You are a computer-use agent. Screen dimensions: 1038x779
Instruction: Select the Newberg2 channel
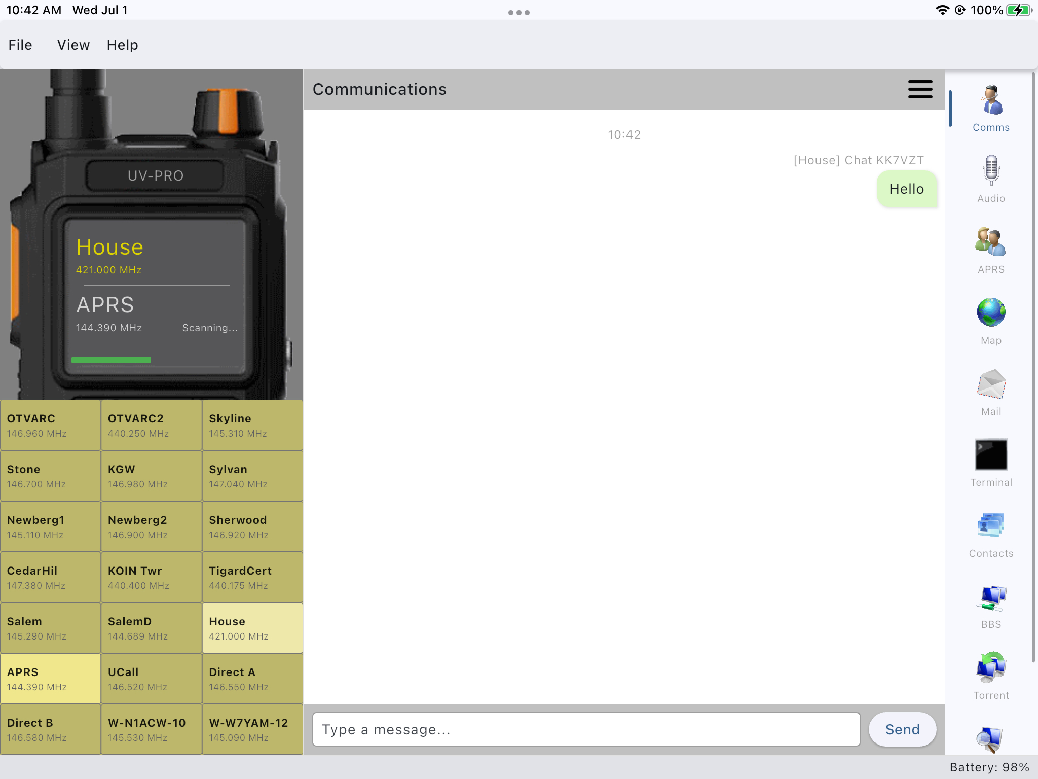point(152,526)
